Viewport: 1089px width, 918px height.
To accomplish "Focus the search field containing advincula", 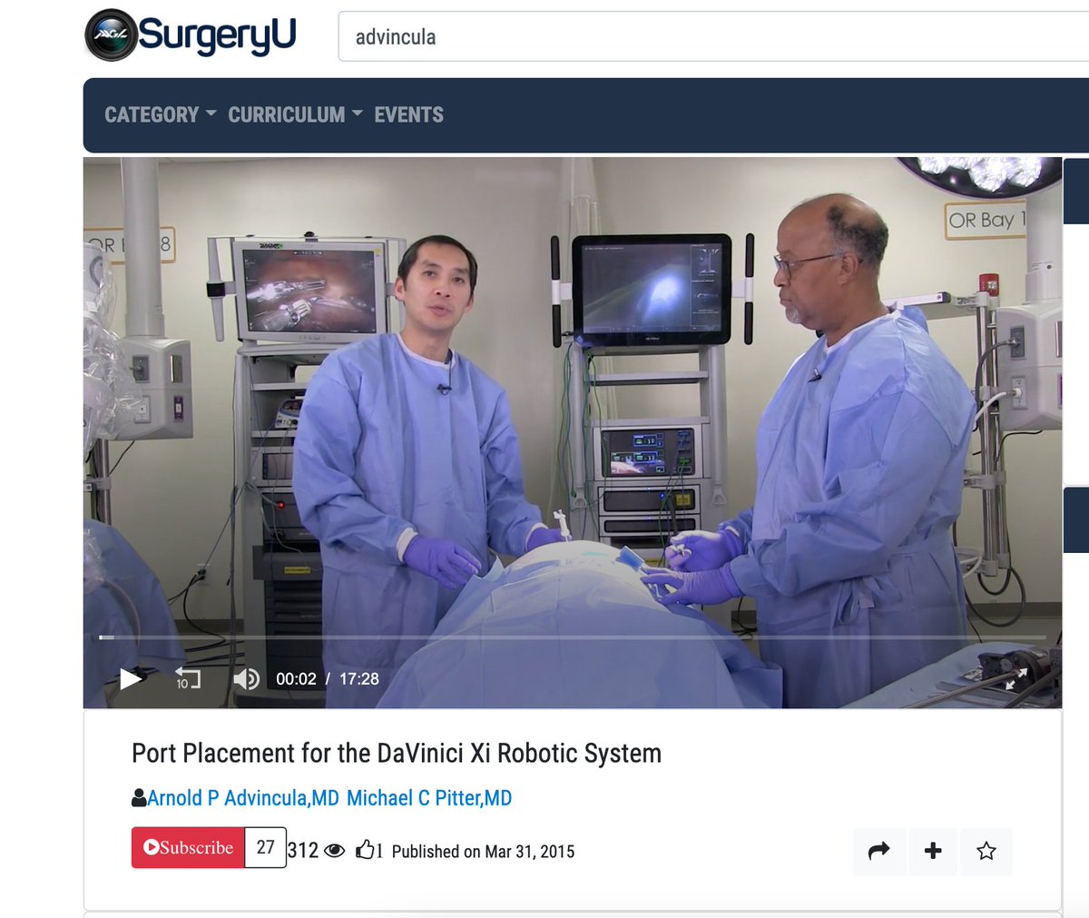I will [x=713, y=37].
